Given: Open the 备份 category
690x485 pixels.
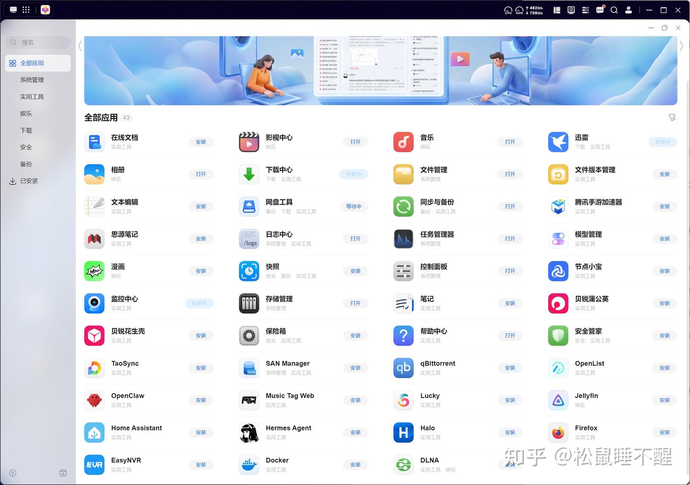Looking at the screenshot, I should [x=26, y=164].
